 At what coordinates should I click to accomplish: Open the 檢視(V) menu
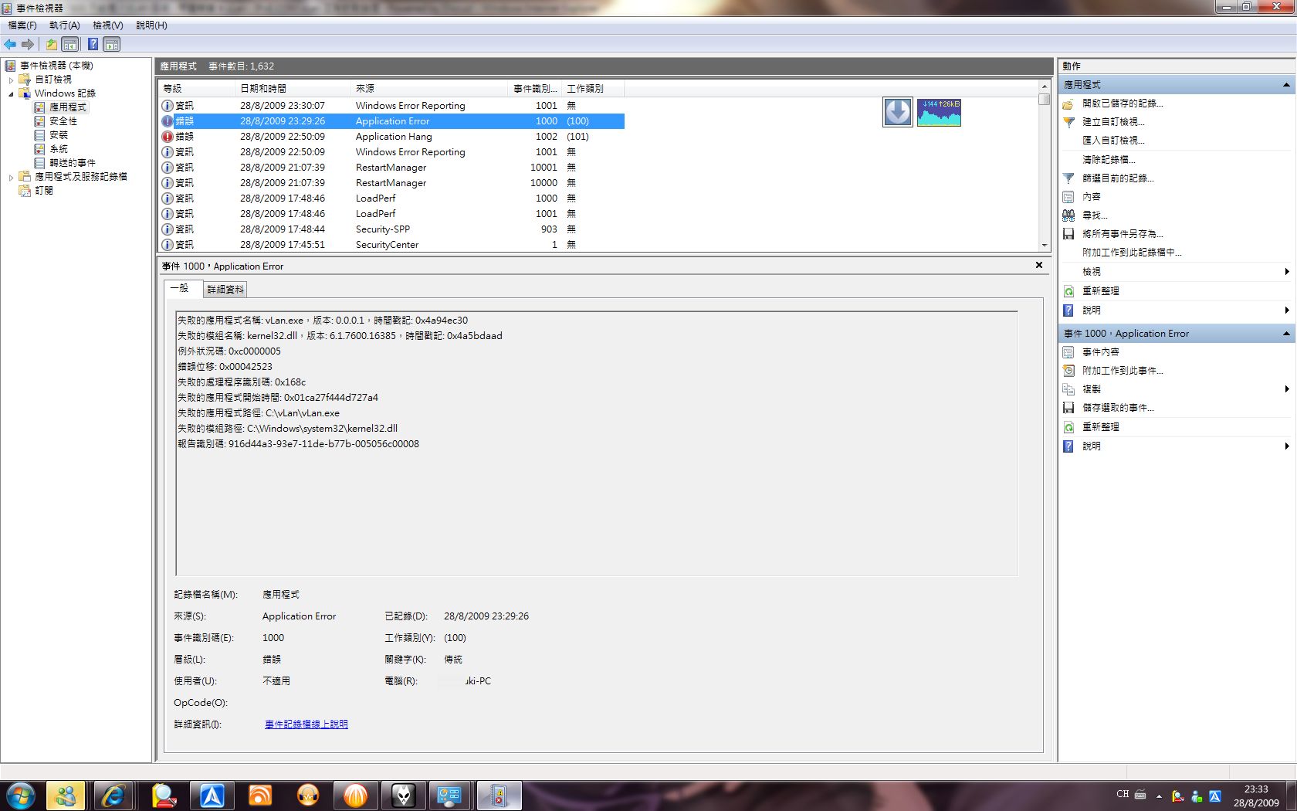click(x=108, y=25)
